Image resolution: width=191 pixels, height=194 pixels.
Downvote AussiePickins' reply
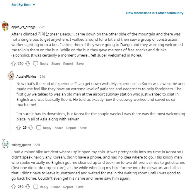31,128
